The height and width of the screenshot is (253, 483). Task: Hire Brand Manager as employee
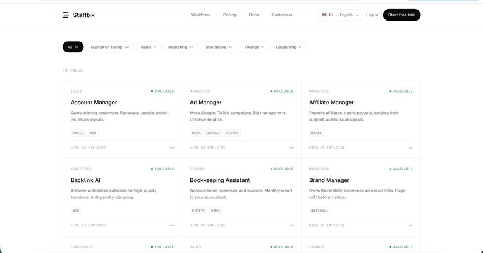pos(327,225)
